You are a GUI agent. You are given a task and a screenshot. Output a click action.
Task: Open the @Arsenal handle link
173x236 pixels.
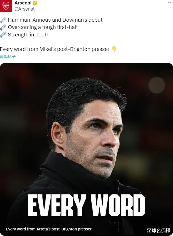coord(25,9)
